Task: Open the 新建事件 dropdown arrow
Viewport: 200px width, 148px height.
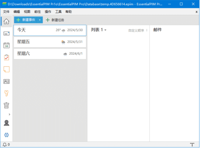Action: (40, 20)
